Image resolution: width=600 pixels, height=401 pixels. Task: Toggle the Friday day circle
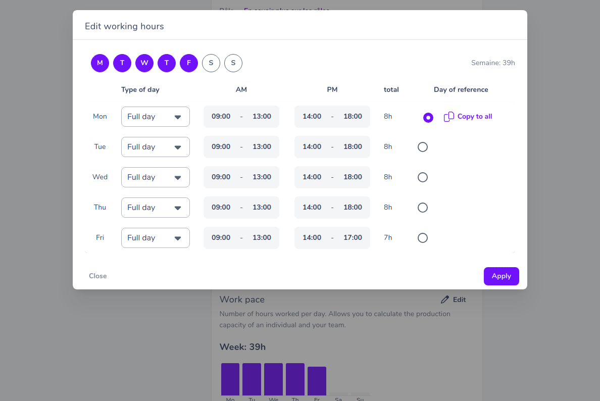pyautogui.click(x=189, y=63)
